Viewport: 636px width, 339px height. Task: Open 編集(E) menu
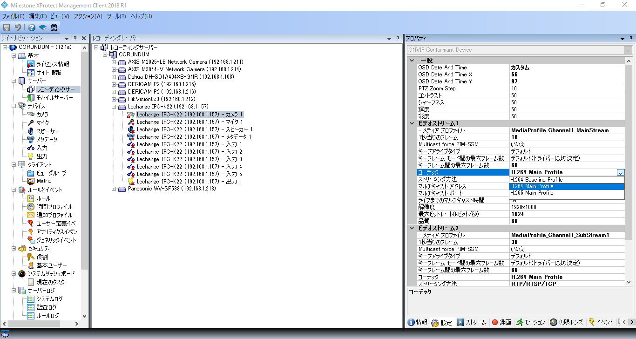[38, 16]
